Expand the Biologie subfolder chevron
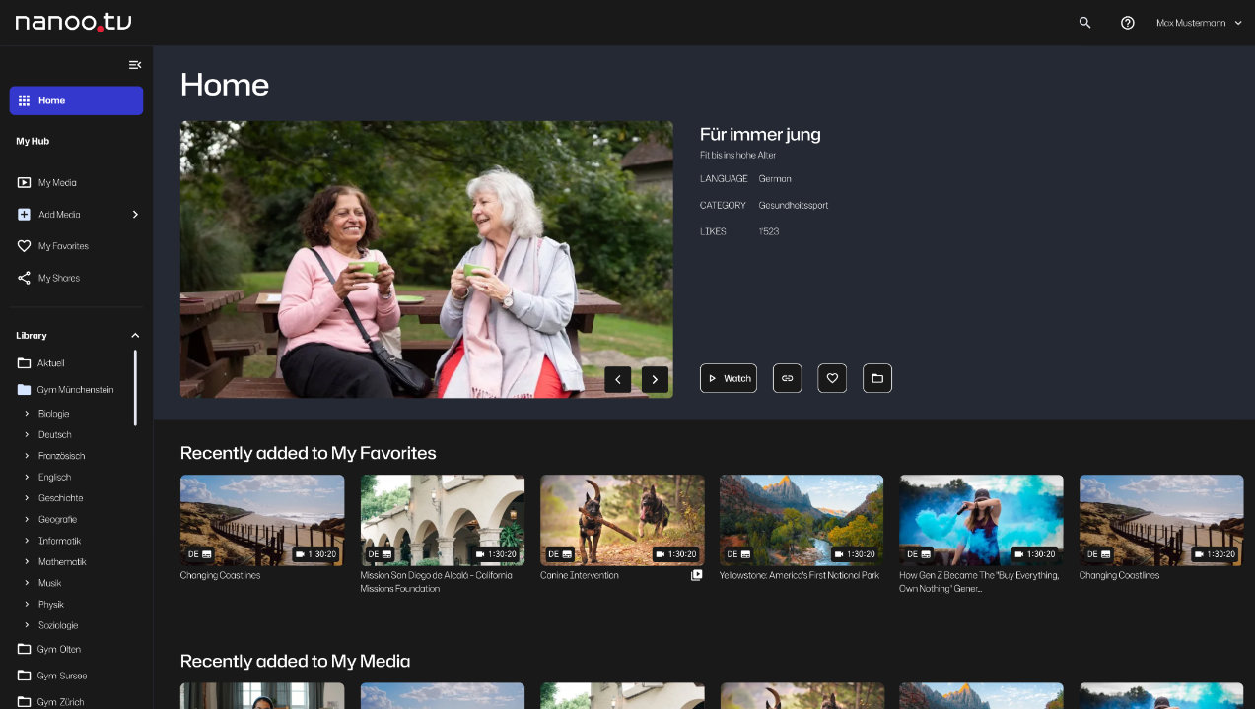Screen dimensions: 1255x709 [x=27, y=414]
